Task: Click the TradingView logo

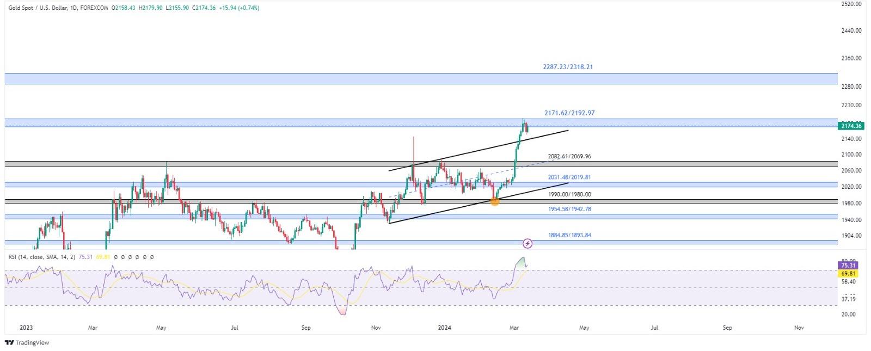Action: click(x=27, y=343)
